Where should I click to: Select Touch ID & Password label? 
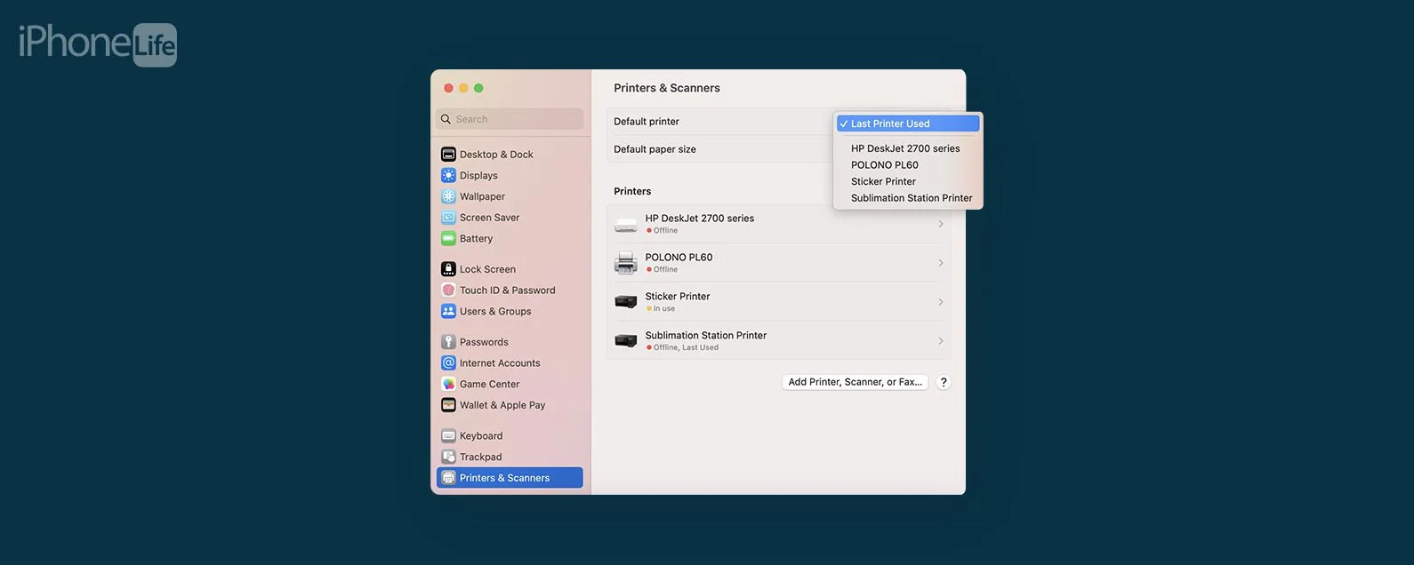[507, 290]
